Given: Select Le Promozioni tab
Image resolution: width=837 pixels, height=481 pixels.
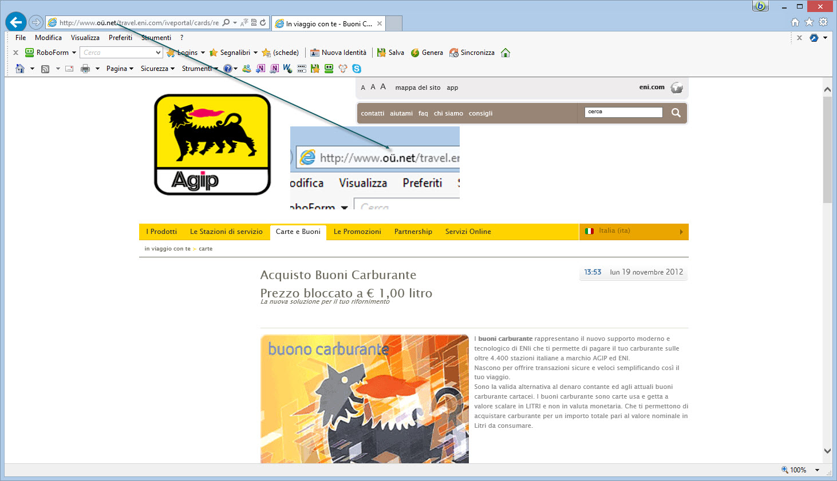Looking at the screenshot, I should click(357, 232).
